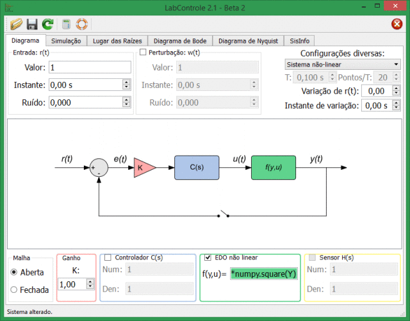Open the calculator toolbar icon
This screenshot has width=410, height=321.
point(66,24)
